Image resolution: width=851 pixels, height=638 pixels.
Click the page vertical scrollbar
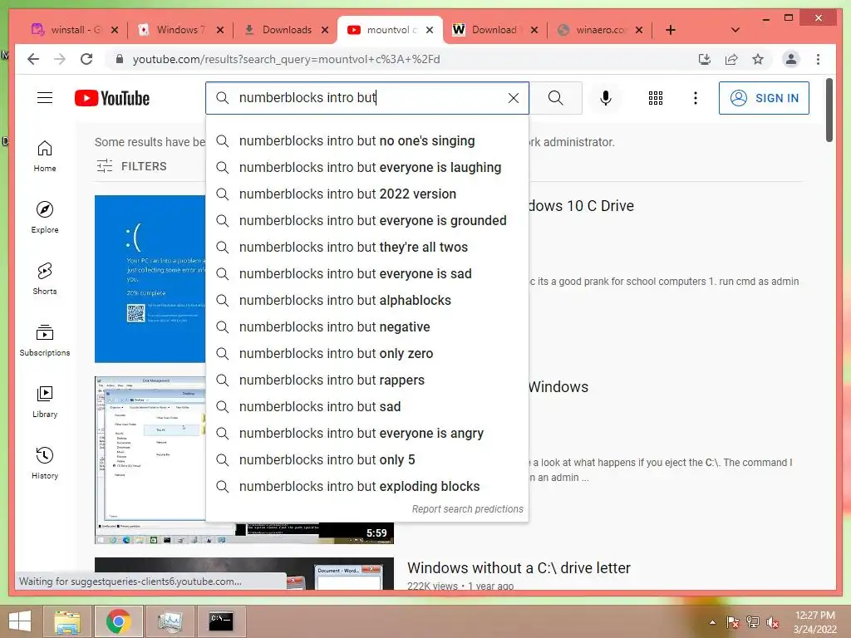pyautogui.click(x=829, y=110)
